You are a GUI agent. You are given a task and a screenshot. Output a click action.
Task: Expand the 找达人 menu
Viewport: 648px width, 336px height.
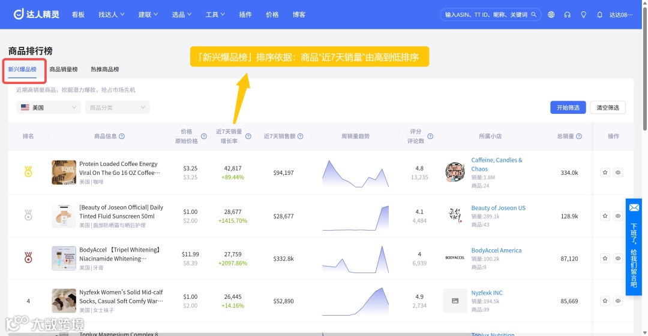coord(111,14)
